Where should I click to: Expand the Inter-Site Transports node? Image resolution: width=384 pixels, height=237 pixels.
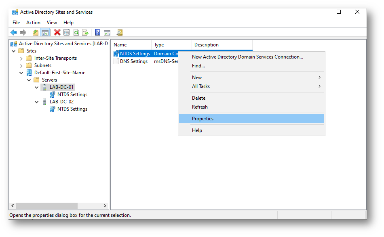(x=21, y=59)
